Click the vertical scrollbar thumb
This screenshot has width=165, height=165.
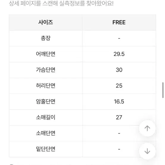click(163, 90)
